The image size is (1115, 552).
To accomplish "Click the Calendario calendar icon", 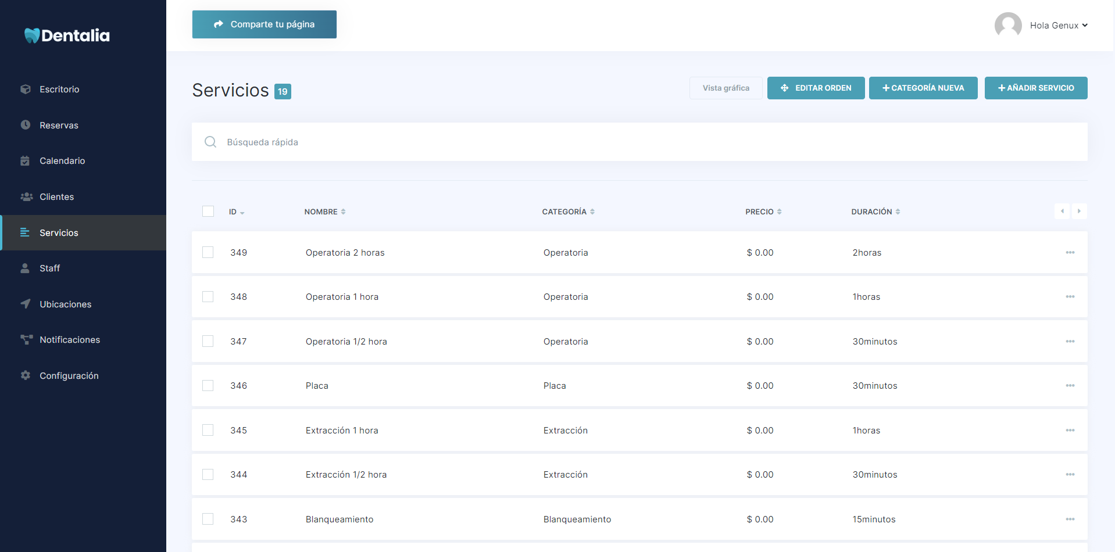I will click(x=25, y=161).
